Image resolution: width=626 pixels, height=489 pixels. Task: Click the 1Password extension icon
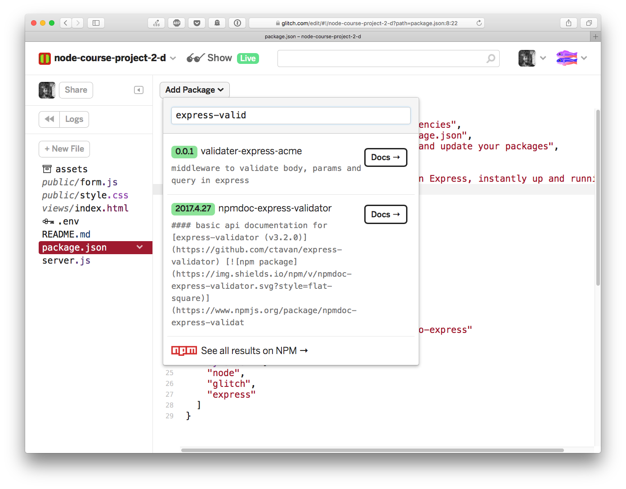(237, 23)
